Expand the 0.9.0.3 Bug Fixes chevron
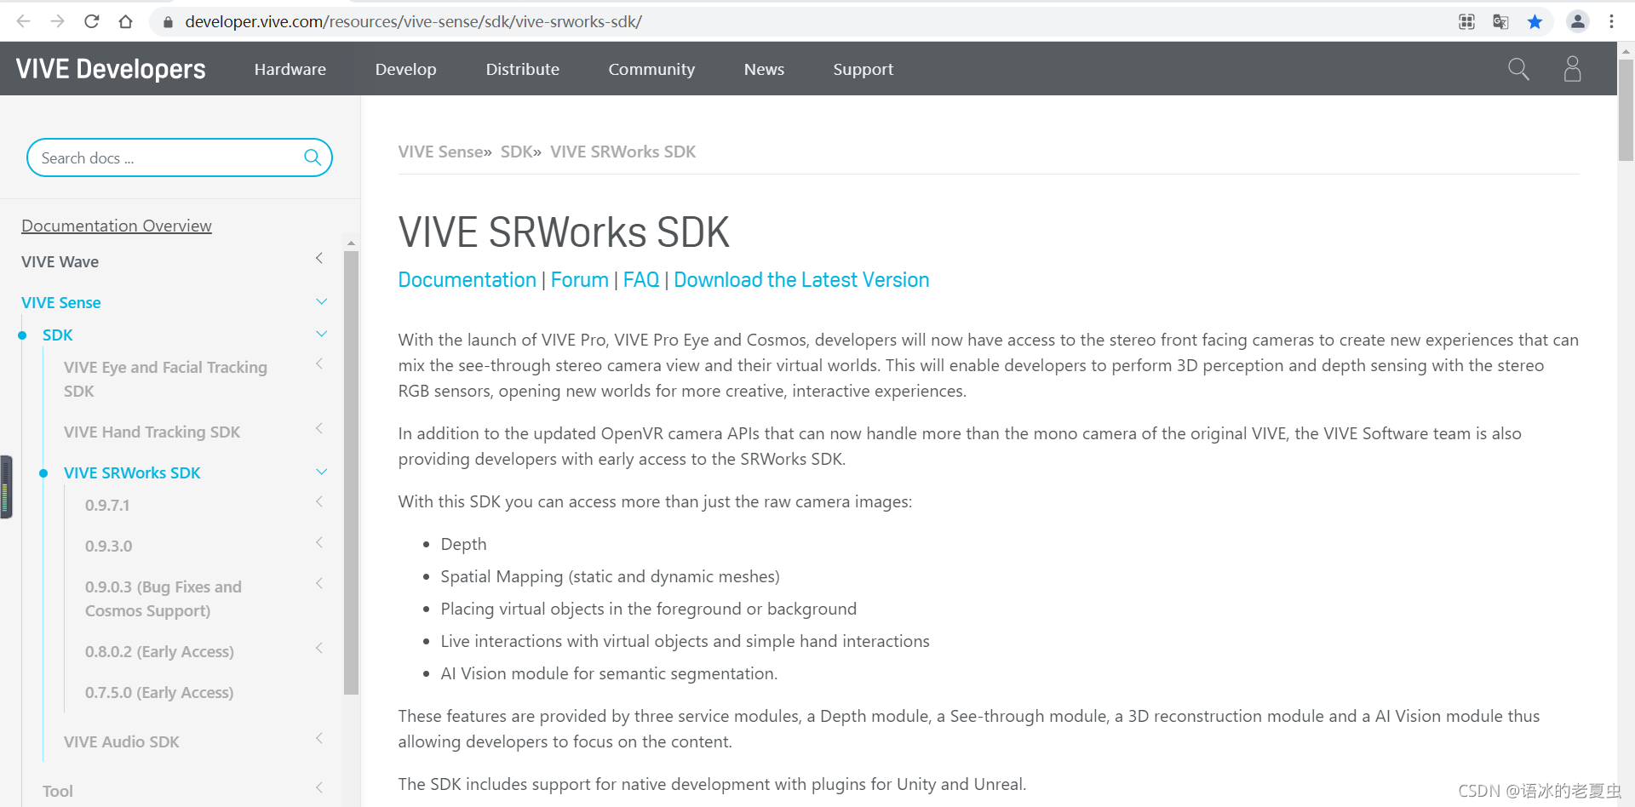Image resolution: width=1635 pixels, height=807 pixels. pos(319,583)
